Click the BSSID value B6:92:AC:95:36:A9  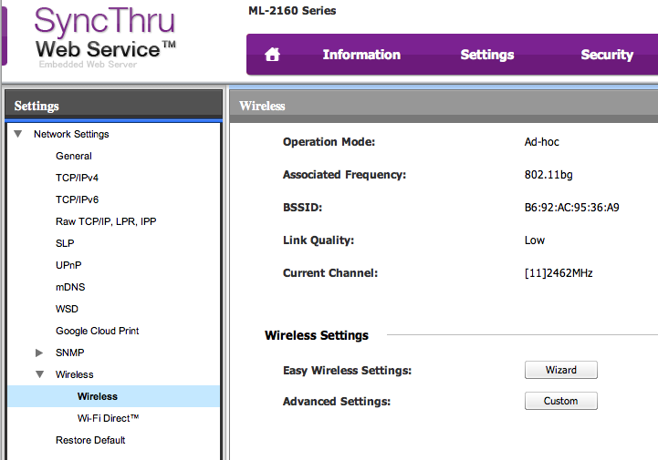pos(571,208)
